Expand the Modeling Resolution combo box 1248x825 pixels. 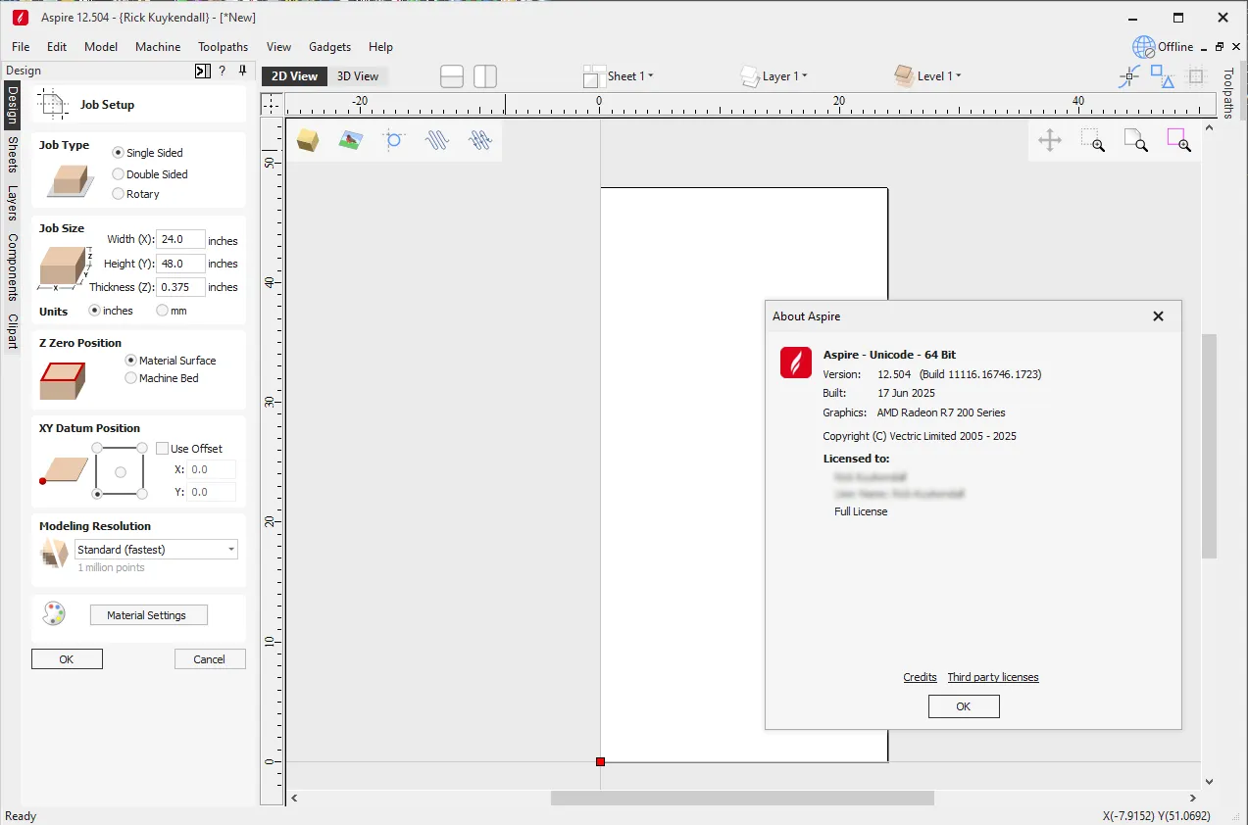pyautogui.click(x=157, y=550)
